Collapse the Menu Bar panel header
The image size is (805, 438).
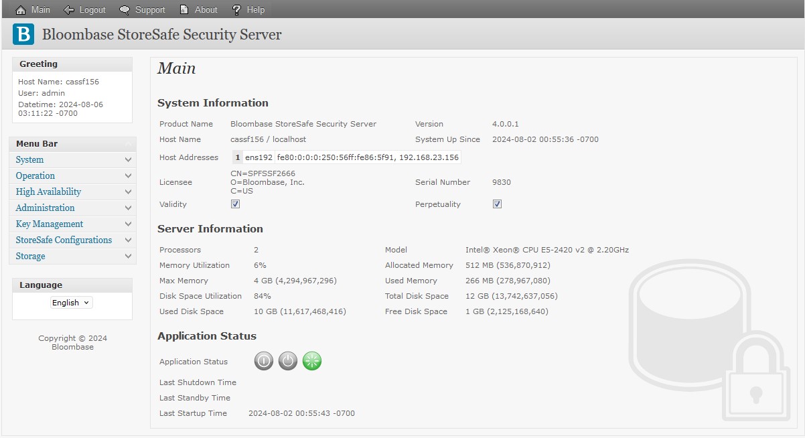[72, 144]
